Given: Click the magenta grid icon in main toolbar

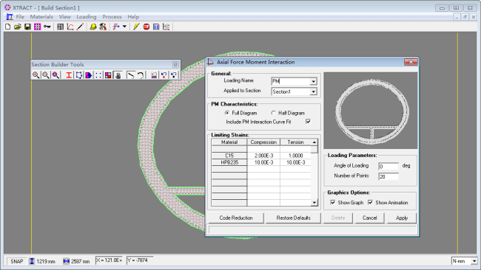Looking at the screenshot, I should point(38,27).
